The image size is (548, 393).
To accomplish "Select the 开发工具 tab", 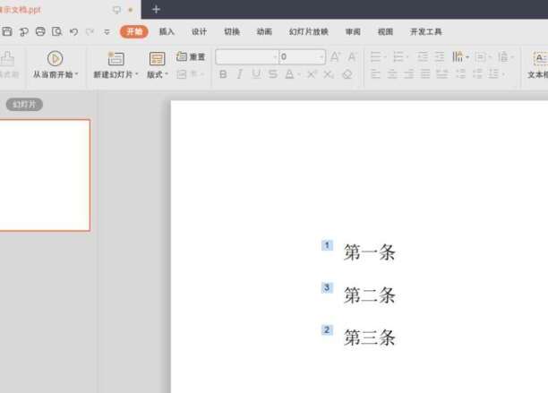I will [x=426, y=32].
